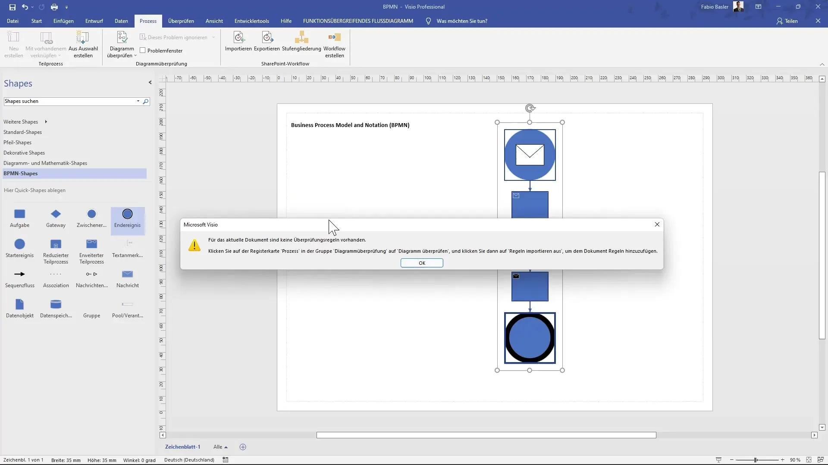
Task: Click the Workflow erstellen icon
Action: (335, 37)
